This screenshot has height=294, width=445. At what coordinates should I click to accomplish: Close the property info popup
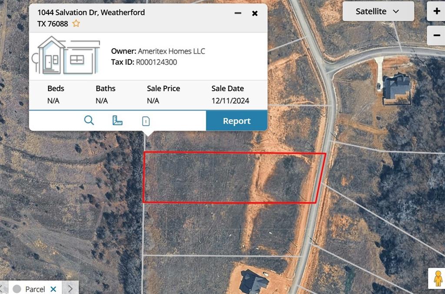[255, 13]
